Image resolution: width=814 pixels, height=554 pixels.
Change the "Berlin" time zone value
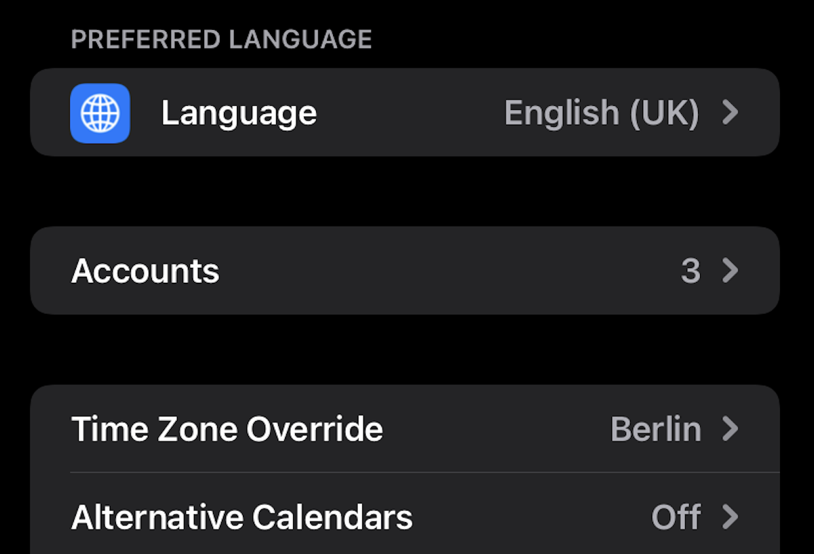coord(655,429)
